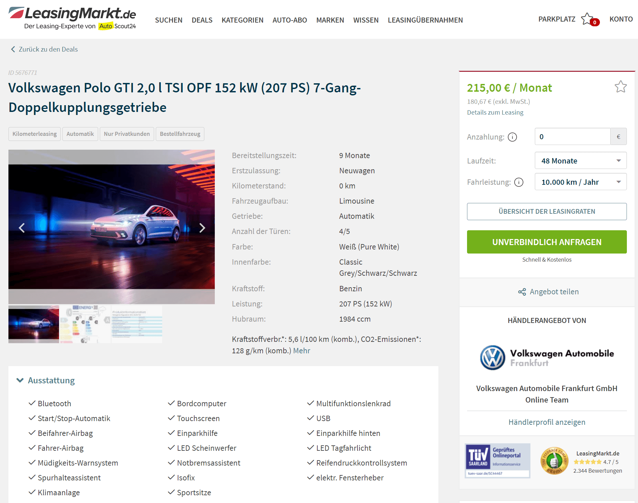638x503 pixels.
Task: Show next car photo with right arrow
Action: (202, 228)
